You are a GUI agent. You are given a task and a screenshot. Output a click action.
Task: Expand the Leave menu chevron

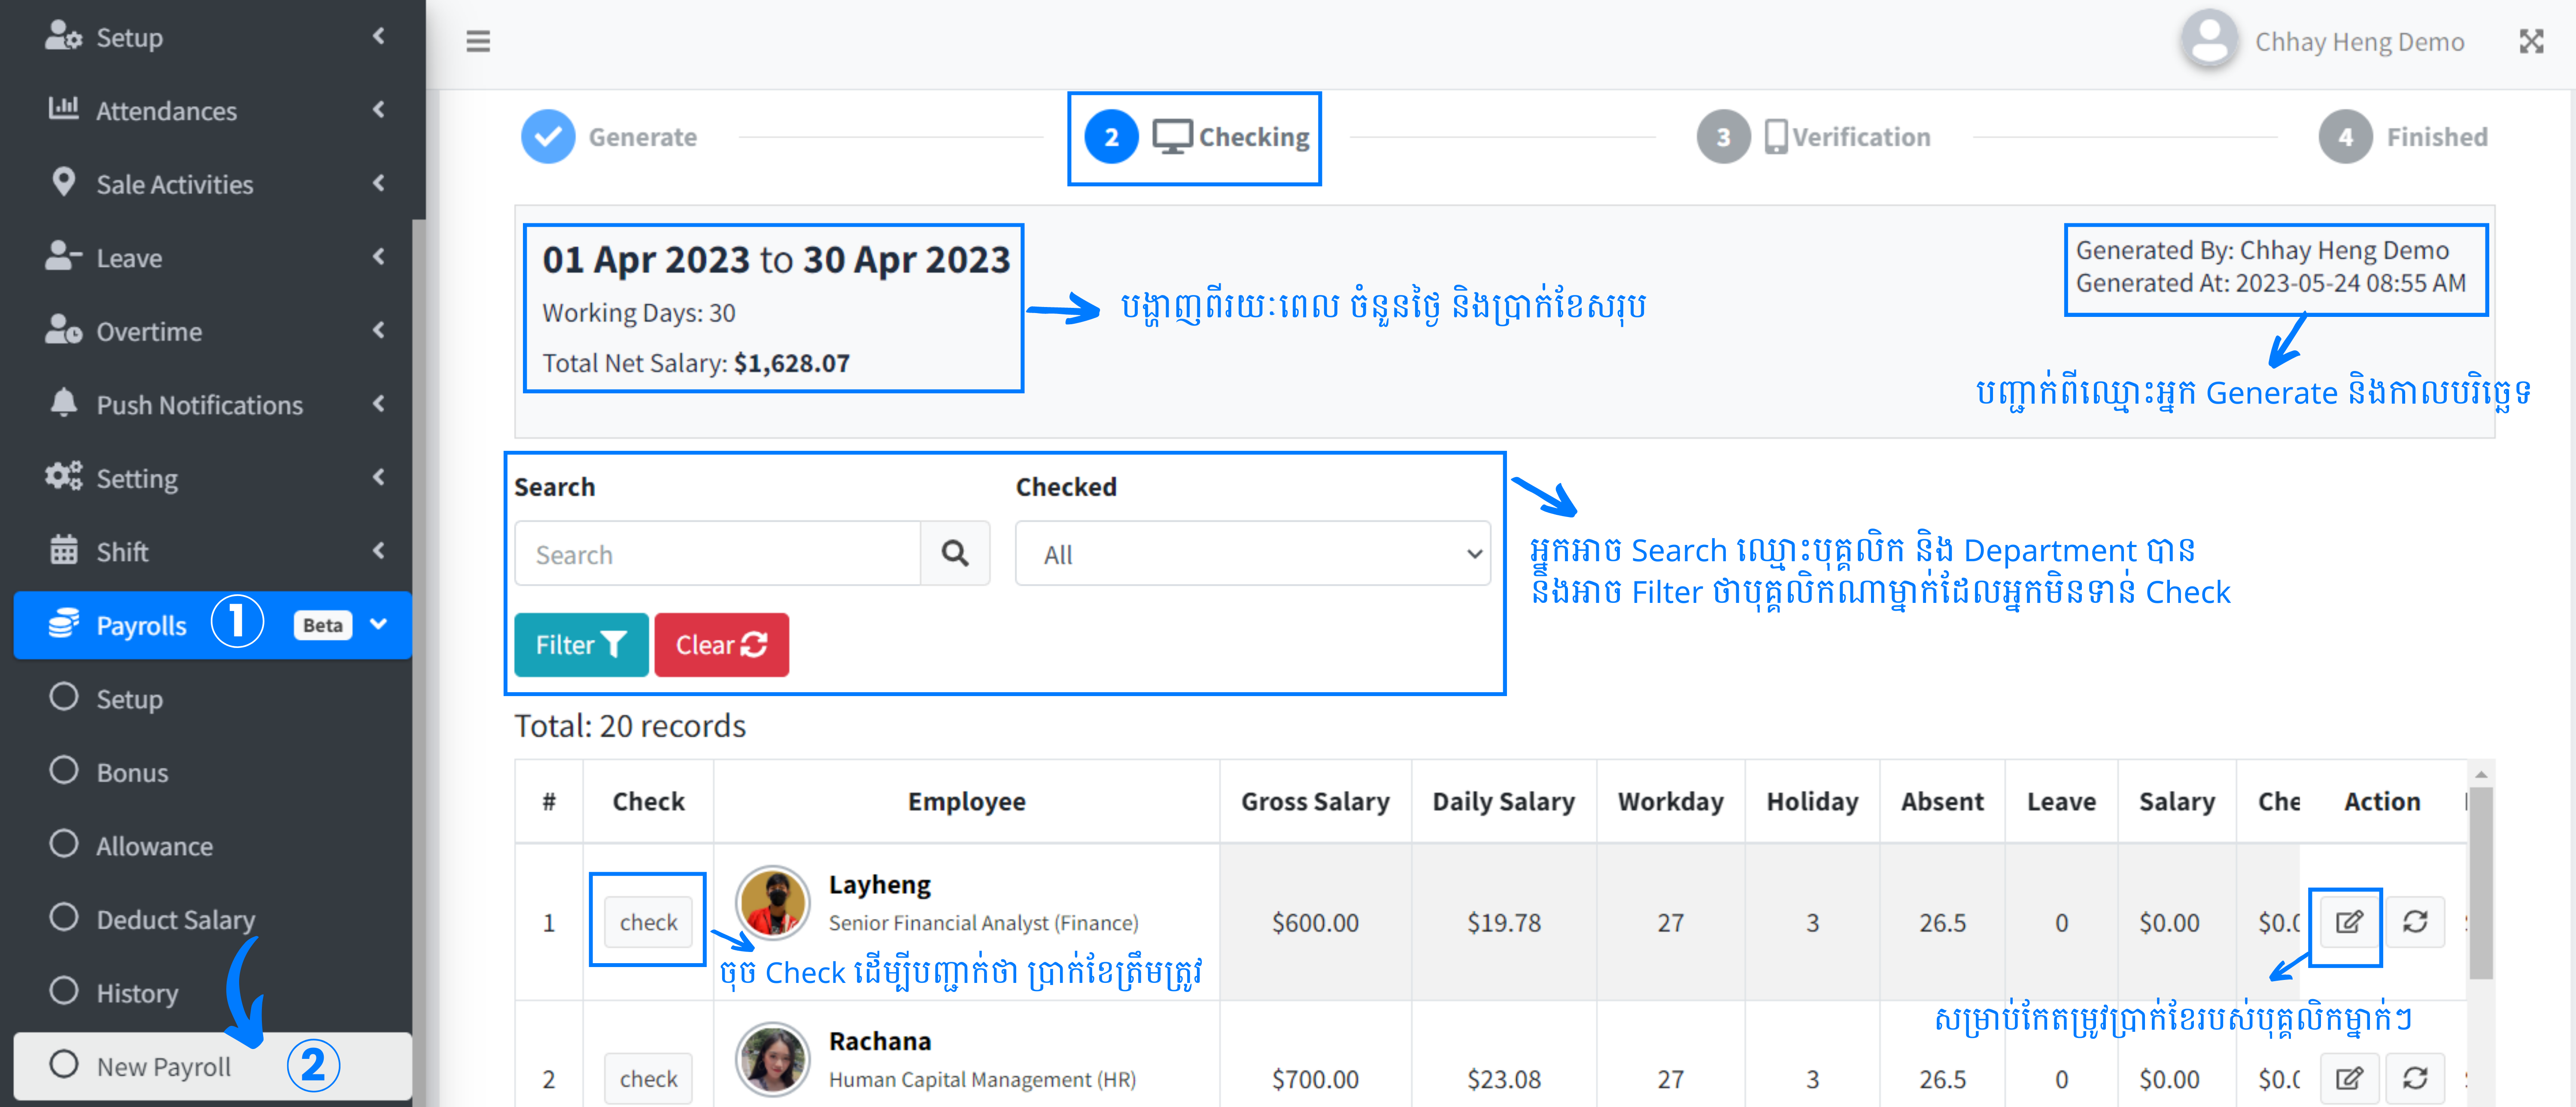379,257
